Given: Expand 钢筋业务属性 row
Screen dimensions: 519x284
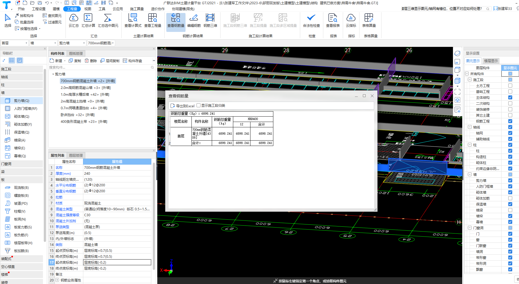Looking at the screenshot, I should click(57, 280).
